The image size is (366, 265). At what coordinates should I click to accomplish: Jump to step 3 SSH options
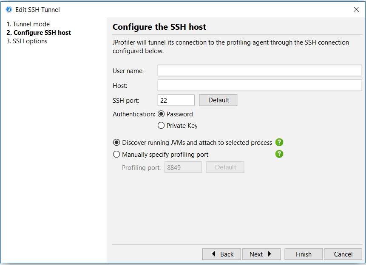27,41
